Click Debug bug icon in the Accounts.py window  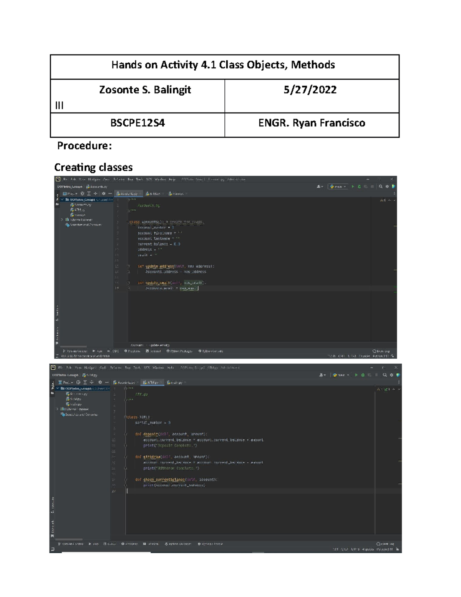359,186
